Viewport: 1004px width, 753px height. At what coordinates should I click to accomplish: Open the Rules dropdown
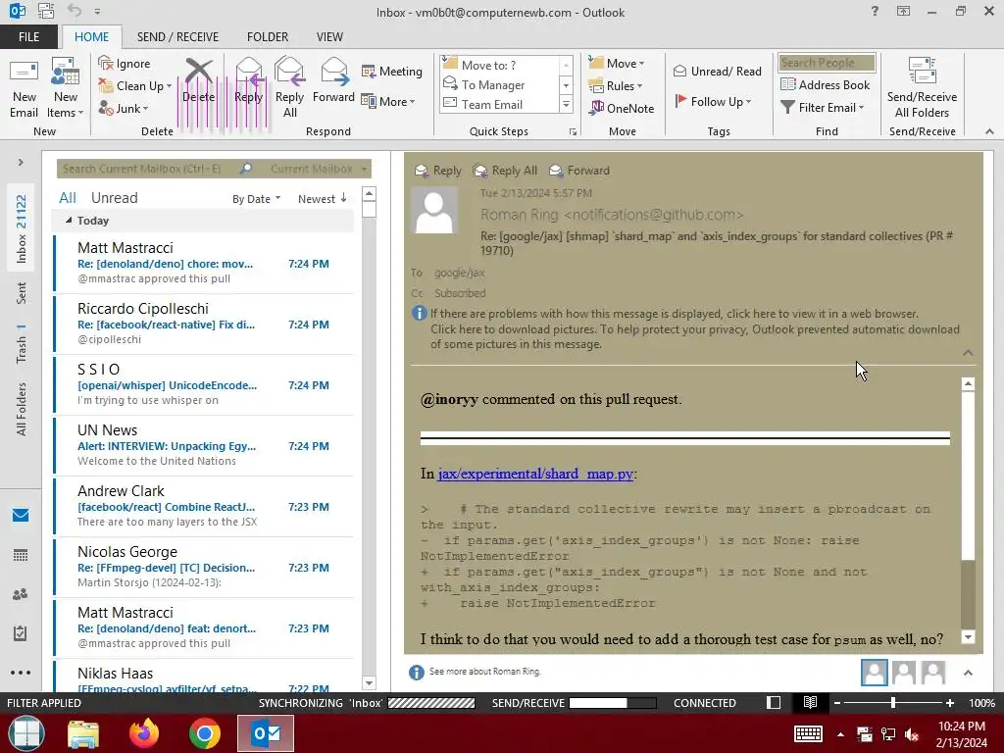(615, 86)
